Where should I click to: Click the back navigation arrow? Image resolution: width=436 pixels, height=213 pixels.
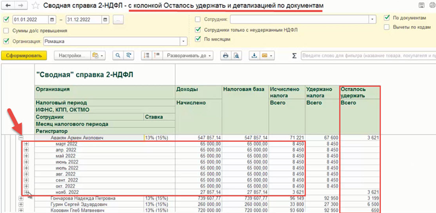[8, 6]
